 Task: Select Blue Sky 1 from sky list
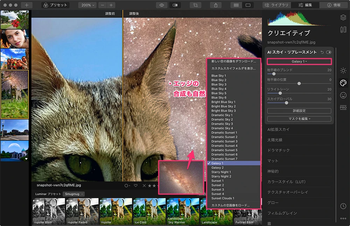click(x=234, y=76)
